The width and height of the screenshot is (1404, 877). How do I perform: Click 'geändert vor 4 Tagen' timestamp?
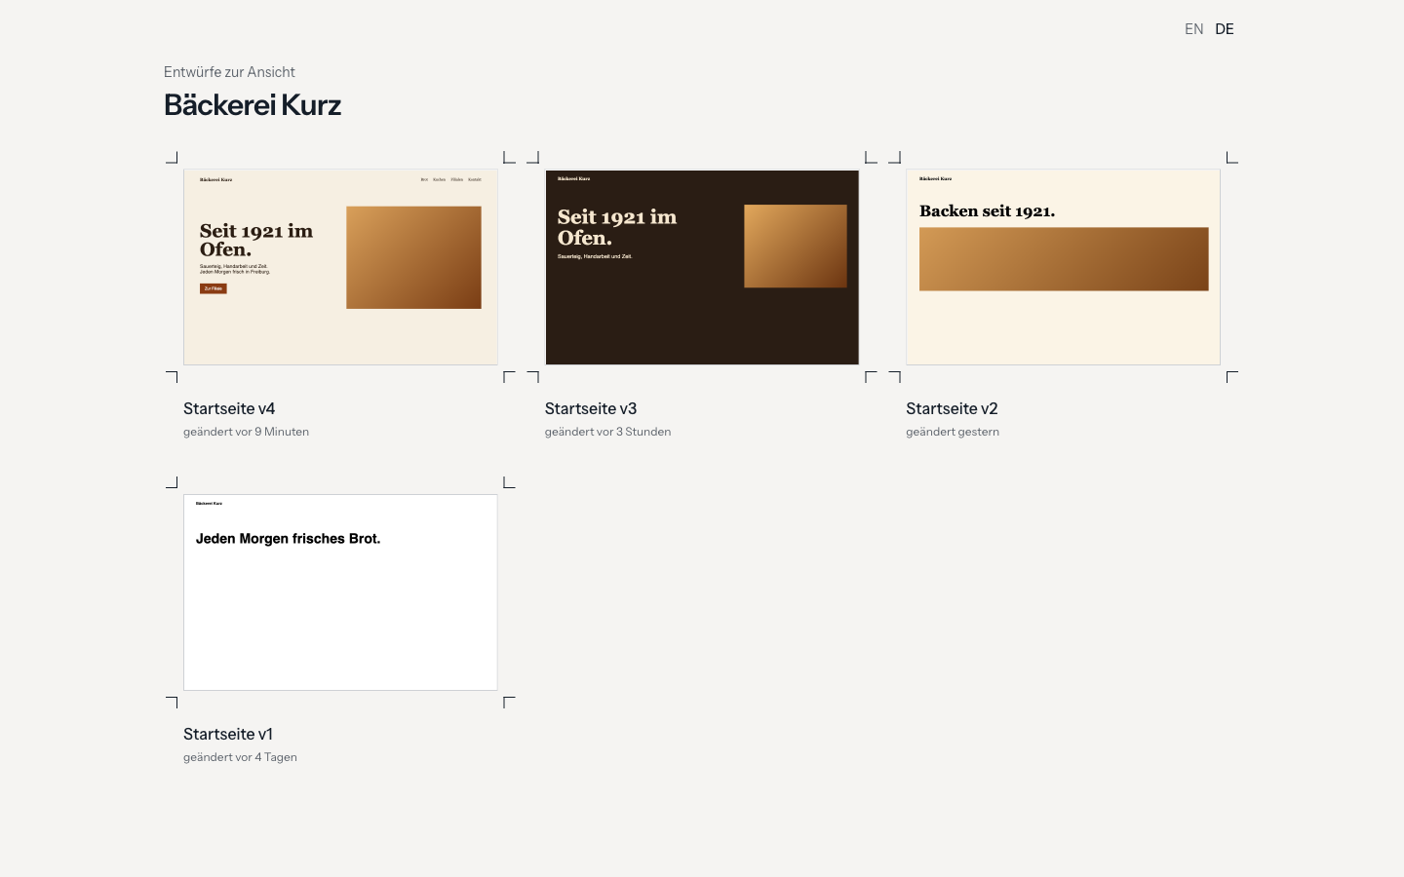tap(240, 757)
